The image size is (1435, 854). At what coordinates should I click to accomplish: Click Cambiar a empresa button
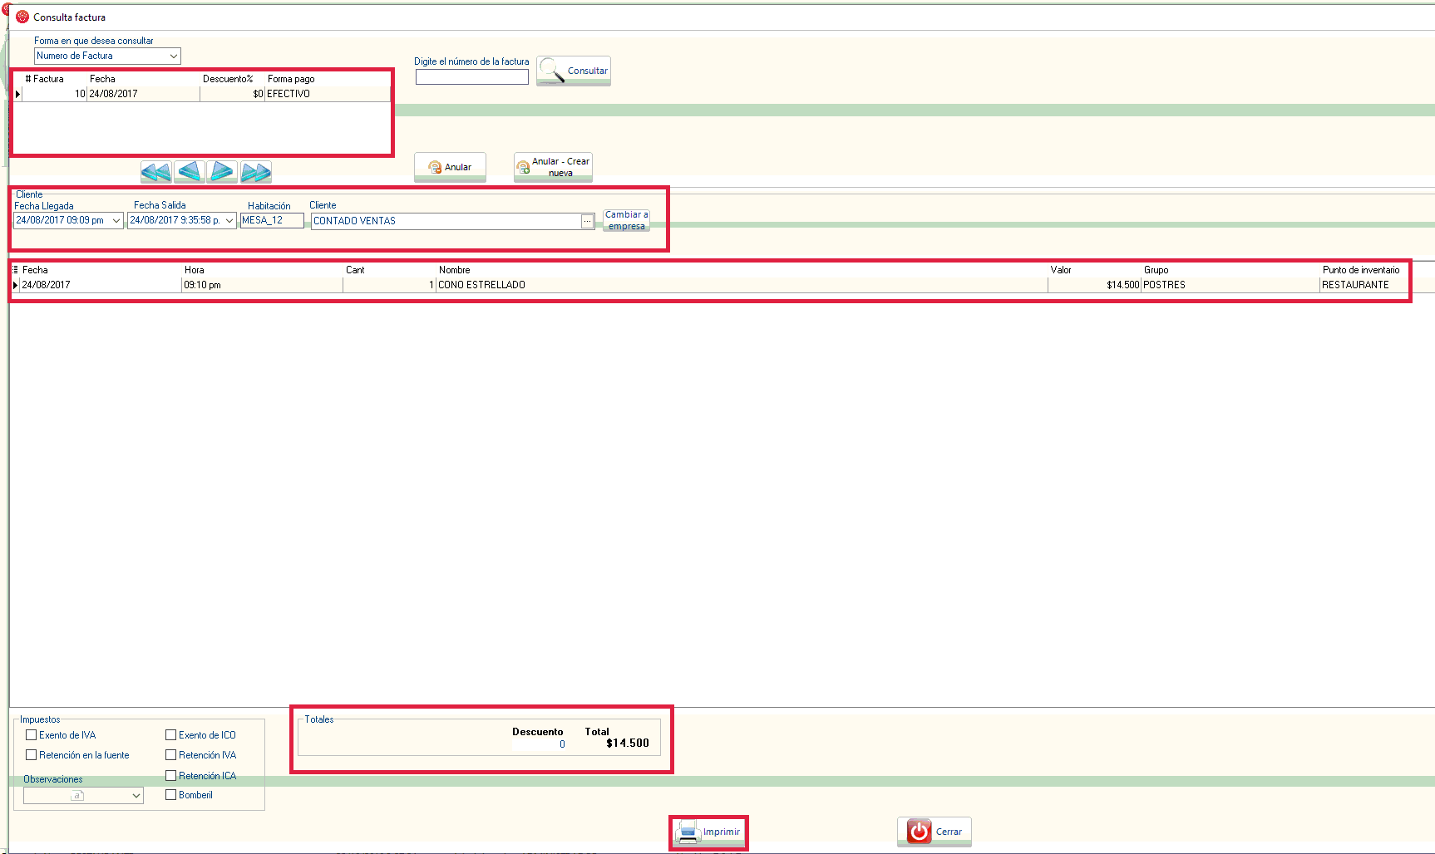626,220
